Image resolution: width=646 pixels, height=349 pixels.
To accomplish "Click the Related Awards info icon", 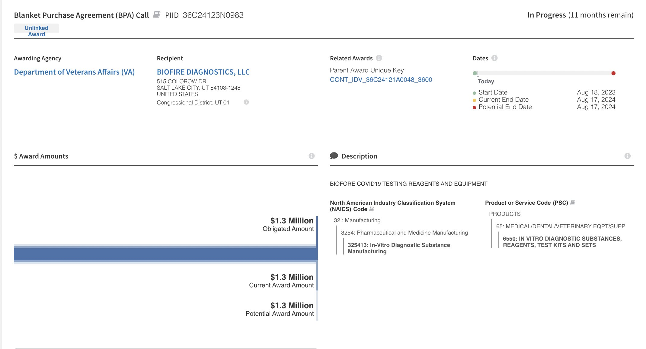I will click(x=379, y=58).
